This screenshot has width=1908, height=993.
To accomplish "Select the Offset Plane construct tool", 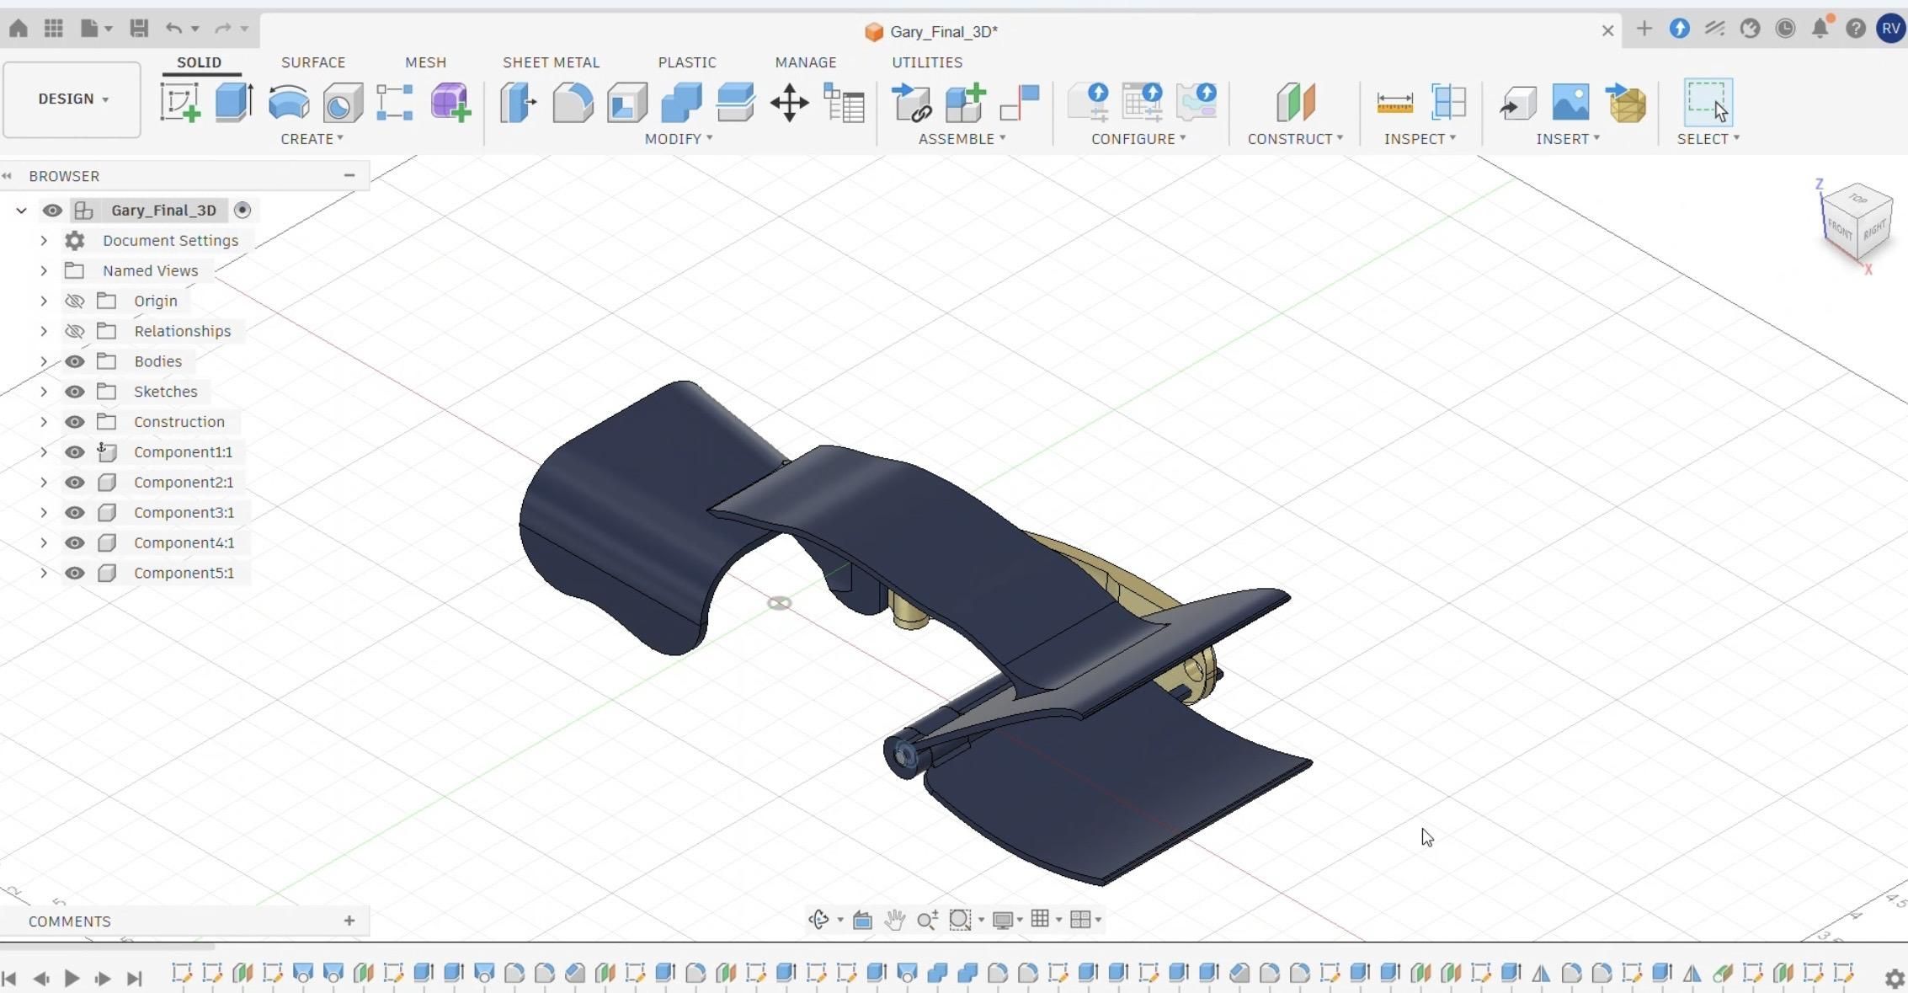I will [1295, 103].
